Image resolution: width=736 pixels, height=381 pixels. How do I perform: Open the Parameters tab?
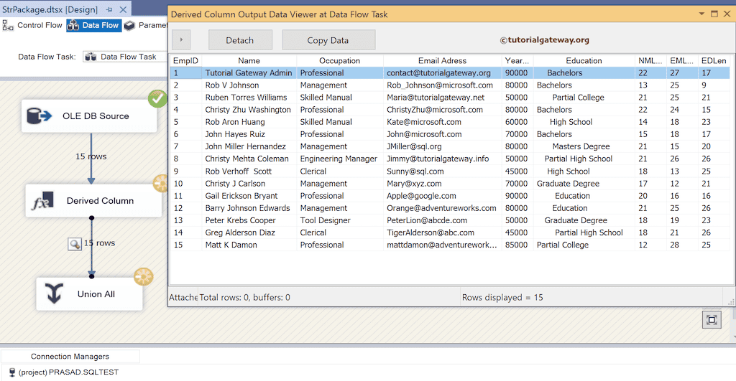pos(146,25)
